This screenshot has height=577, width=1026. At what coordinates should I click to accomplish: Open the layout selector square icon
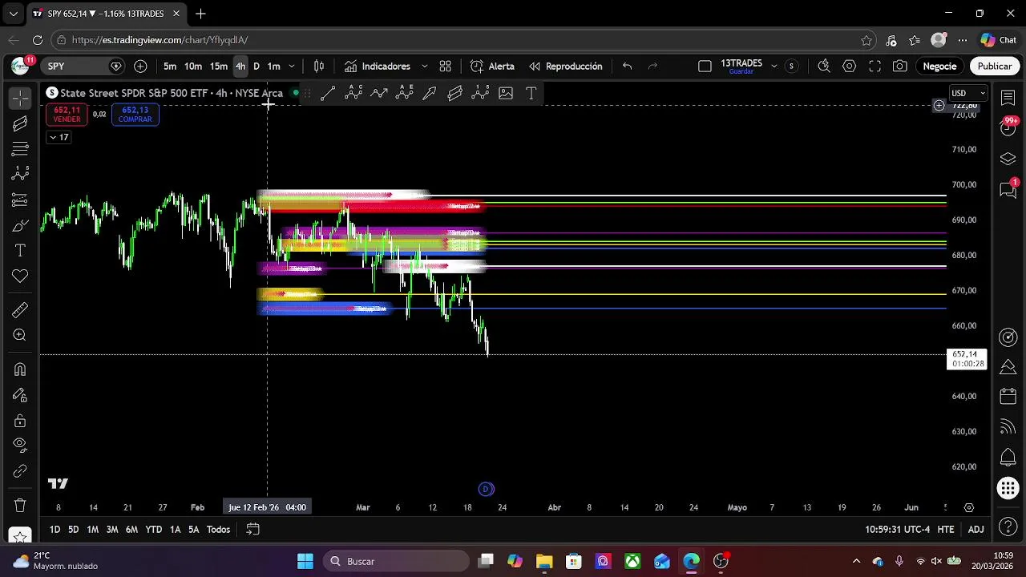coord(705,67)
